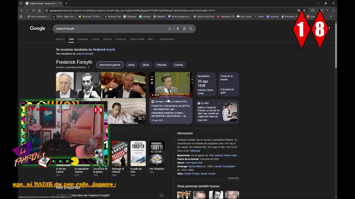The height and width of the screenshot is (199, 355).
Task: Select the Películas chip
Action: click(x=161, y=65)
